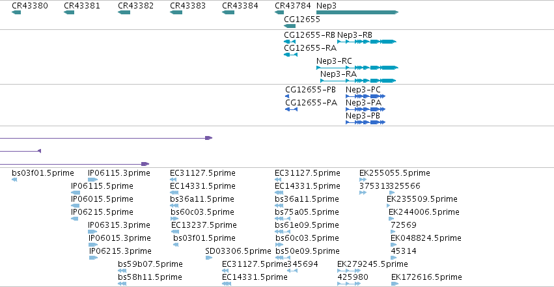554x287 pixels.
Task: Click the CR43384 gene label
Action: 240,6
